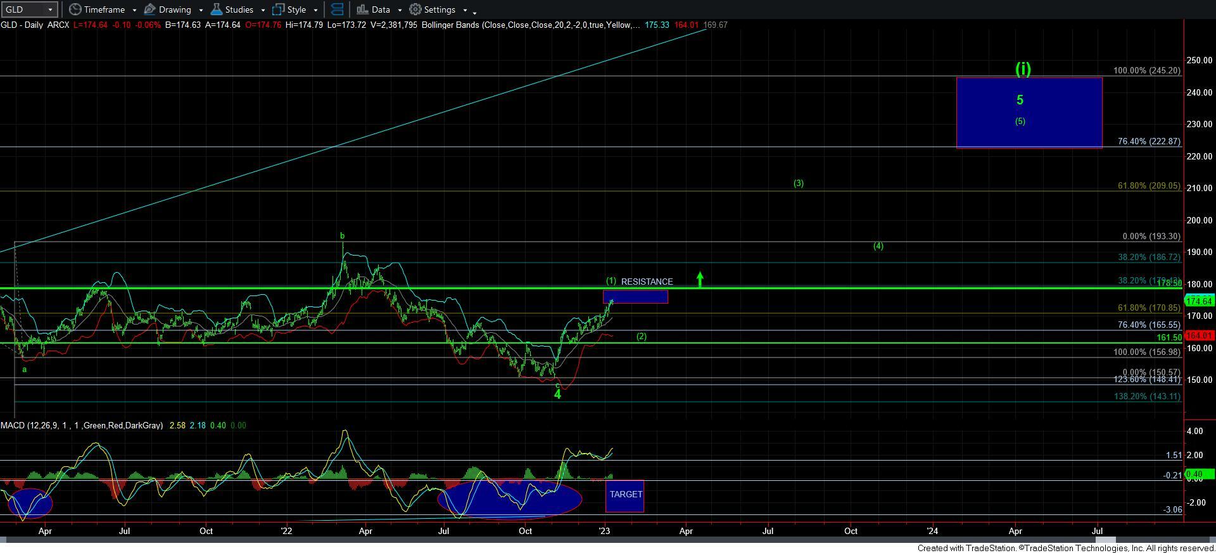This screenshot has width=1216, height=553.
Task: Click the window linking icon
Action: (338, 9)
